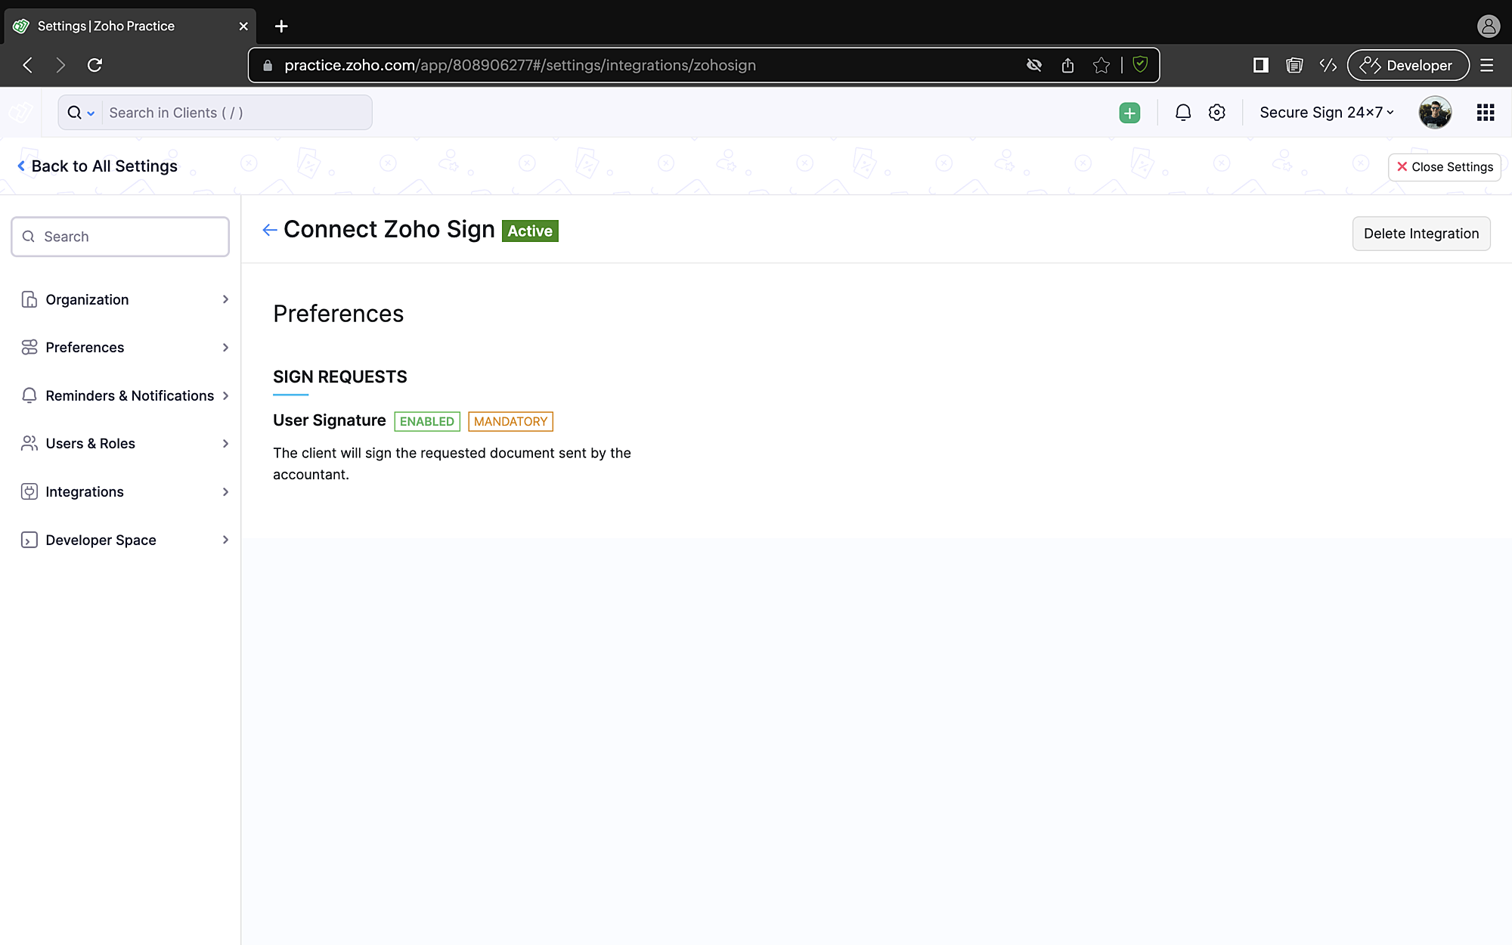This screenshot has height=945, width=1512.
Task: Open the Integrations sidebar menu item
Action: tap(125, 491)
